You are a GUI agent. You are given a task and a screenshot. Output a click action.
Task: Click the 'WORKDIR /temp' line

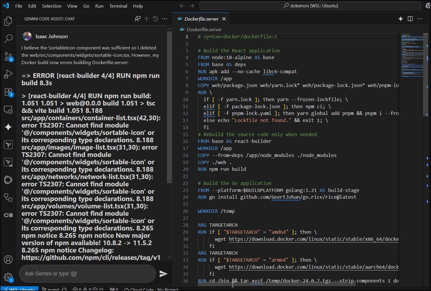point(216,211)
